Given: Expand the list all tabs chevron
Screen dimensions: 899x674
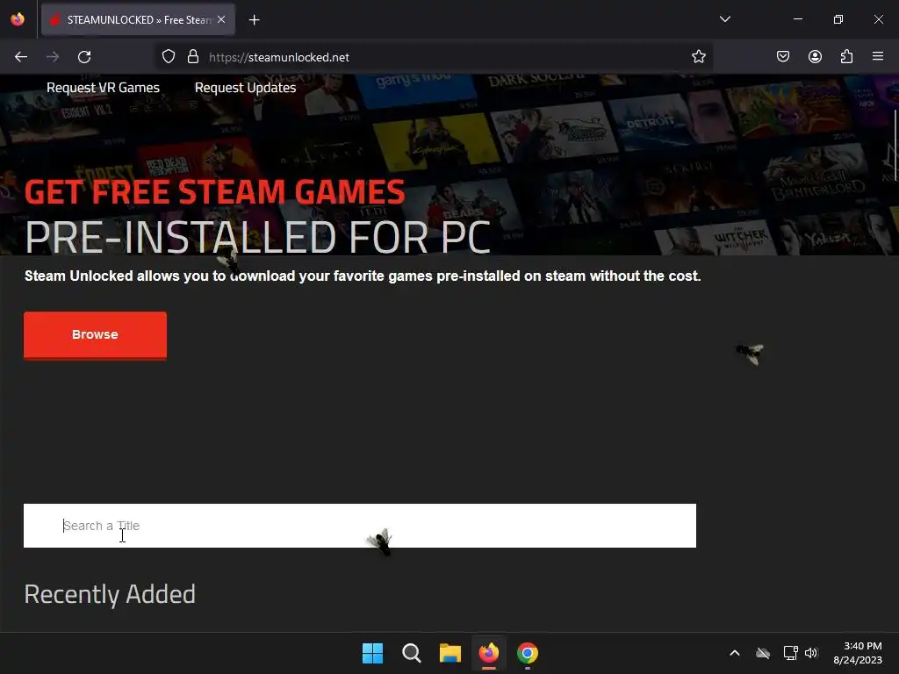Looking at the screenshot, I should coord(724,19).
